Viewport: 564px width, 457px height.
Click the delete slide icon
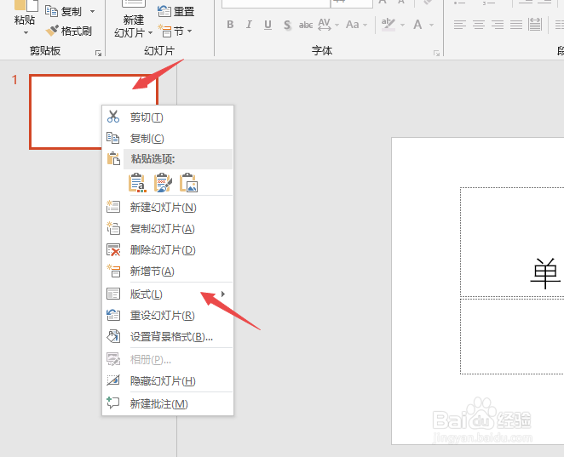point(113,249)
